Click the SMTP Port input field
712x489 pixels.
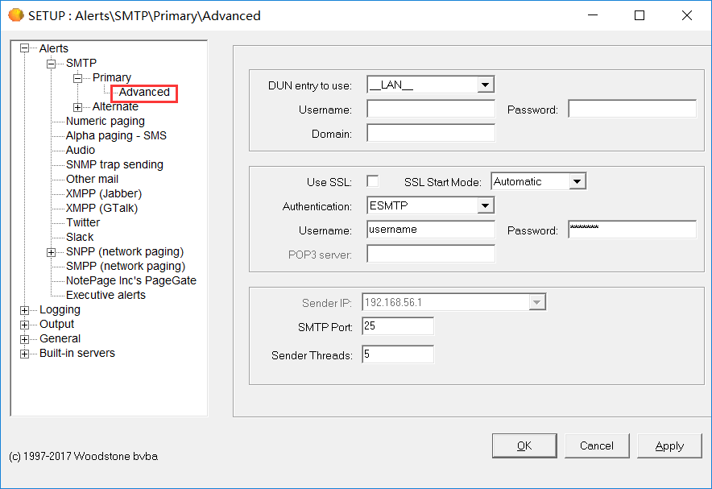(x=399, y=325)
